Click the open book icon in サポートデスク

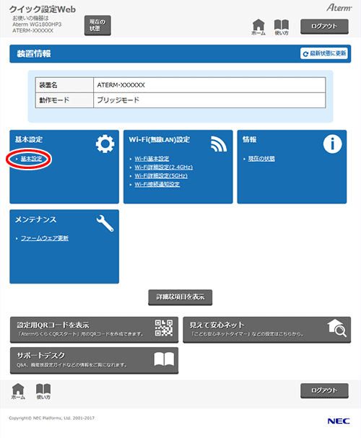(164, 359)
